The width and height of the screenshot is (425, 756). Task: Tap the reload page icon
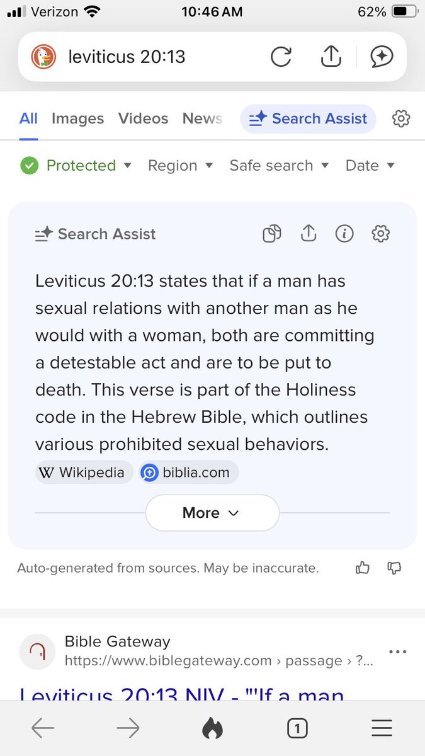tap(281, 57)
